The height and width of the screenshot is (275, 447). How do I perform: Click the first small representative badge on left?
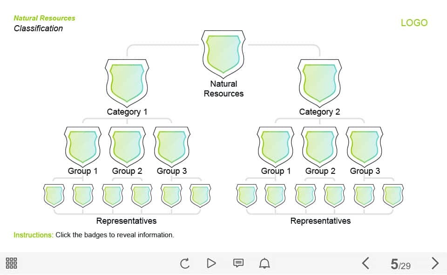(x=54, y=195)
